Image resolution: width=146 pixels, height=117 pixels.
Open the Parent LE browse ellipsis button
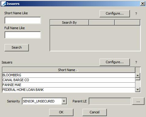[138, 101]
